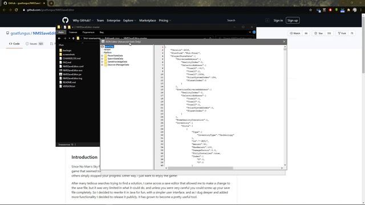This screenshot has height=205, width=365.
Task: Open the Pricing dropdown menu
Action: pos(165,20)
